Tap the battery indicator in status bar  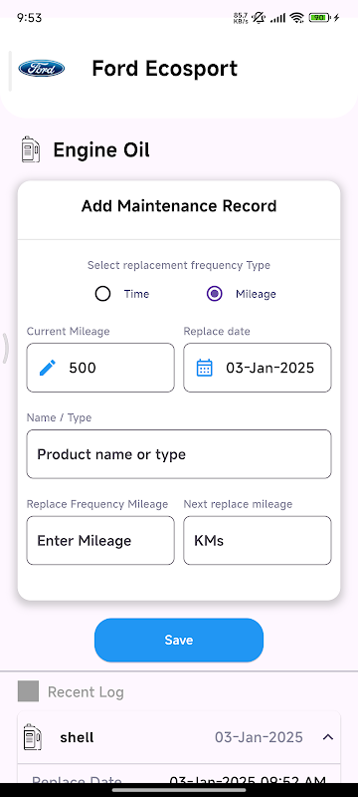click(318, 18)
